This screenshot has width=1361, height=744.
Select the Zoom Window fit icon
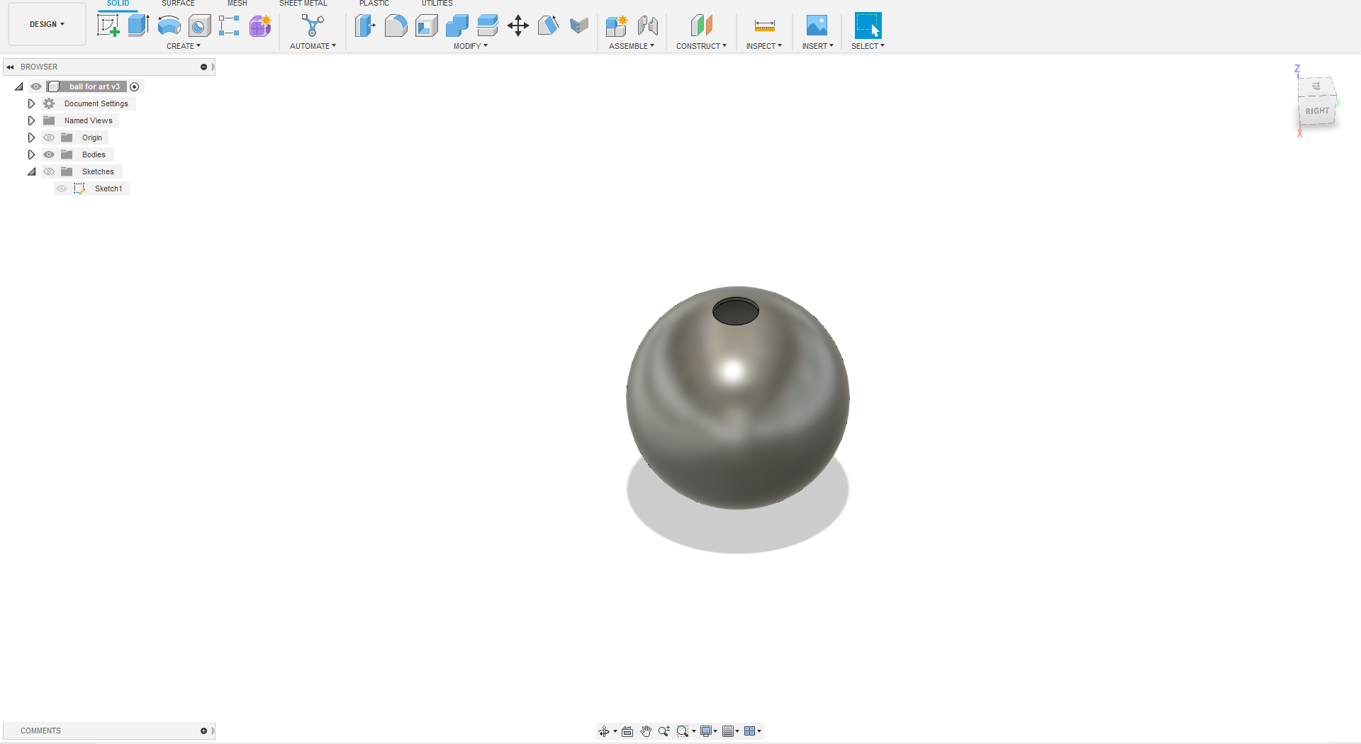(x=683, y=731)
